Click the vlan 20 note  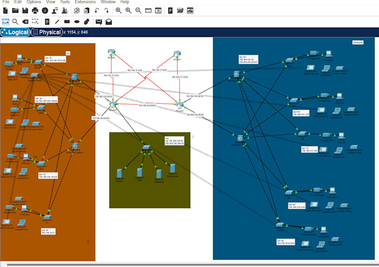46,100
